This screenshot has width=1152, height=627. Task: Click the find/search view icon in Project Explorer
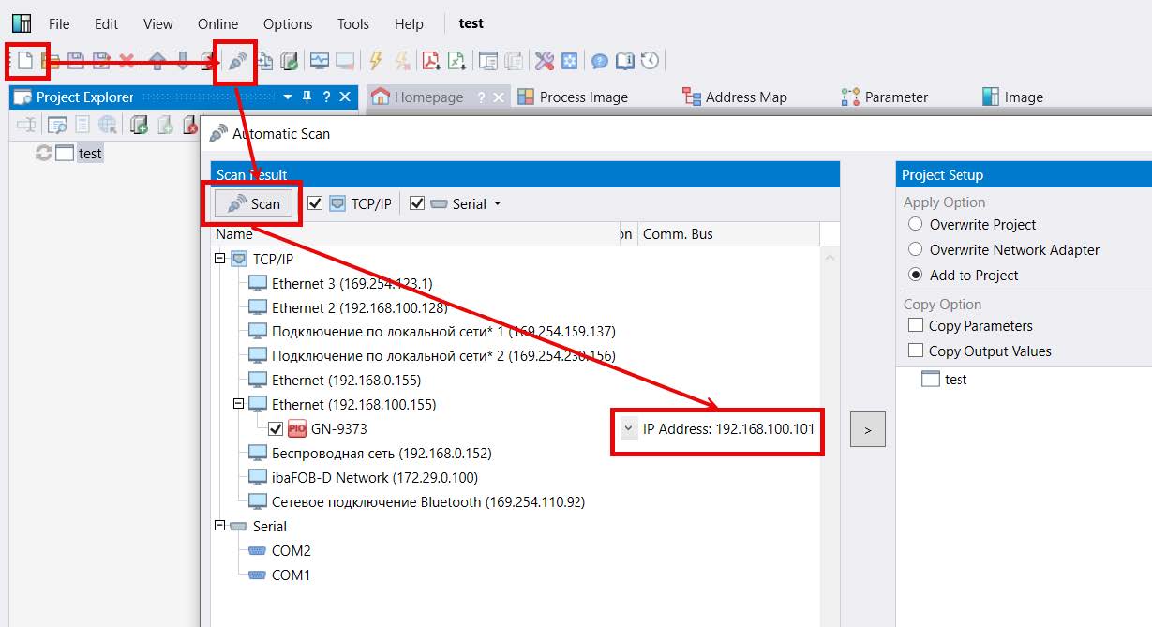tap(57, 125)
